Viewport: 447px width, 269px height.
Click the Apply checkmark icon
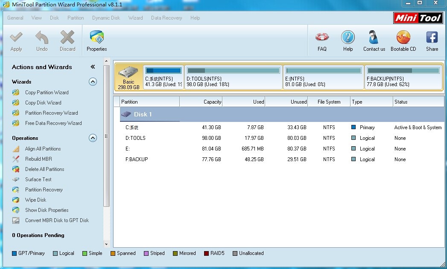(x=16, y=37)
